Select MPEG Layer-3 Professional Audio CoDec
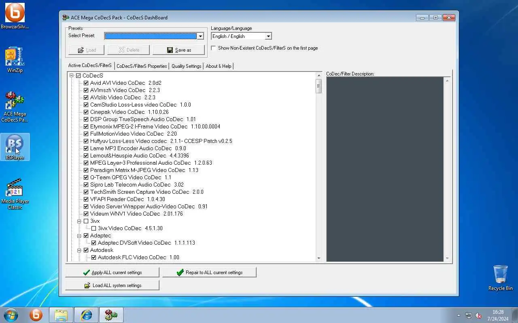 pyautogui.click(x=151, y=163)
